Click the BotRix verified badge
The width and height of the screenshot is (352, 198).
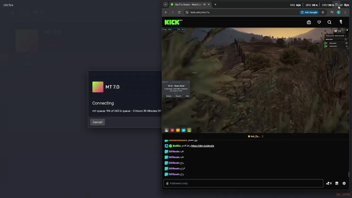coord(170,146)
